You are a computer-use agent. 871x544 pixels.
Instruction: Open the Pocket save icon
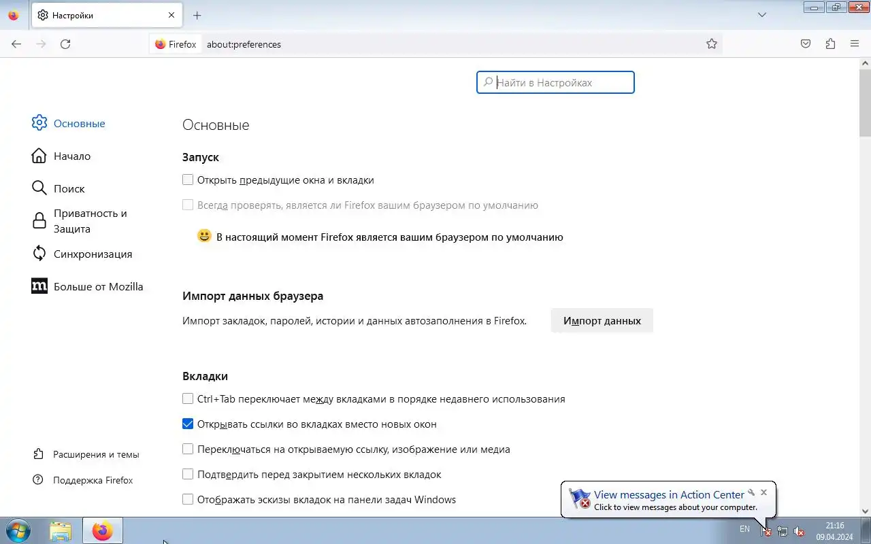[806, 44]
